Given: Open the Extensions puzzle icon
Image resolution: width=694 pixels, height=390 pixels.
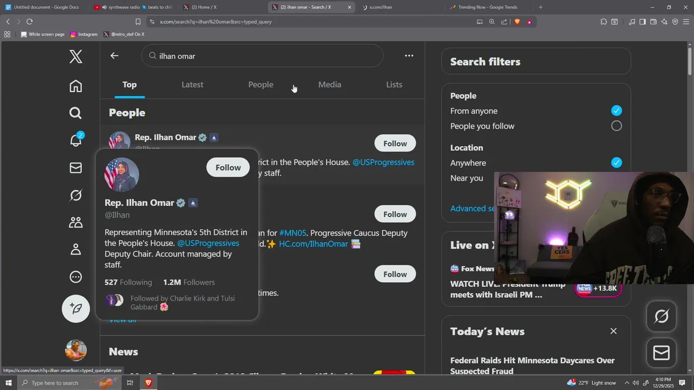Looking at the screenshot, I should point(603,22).
